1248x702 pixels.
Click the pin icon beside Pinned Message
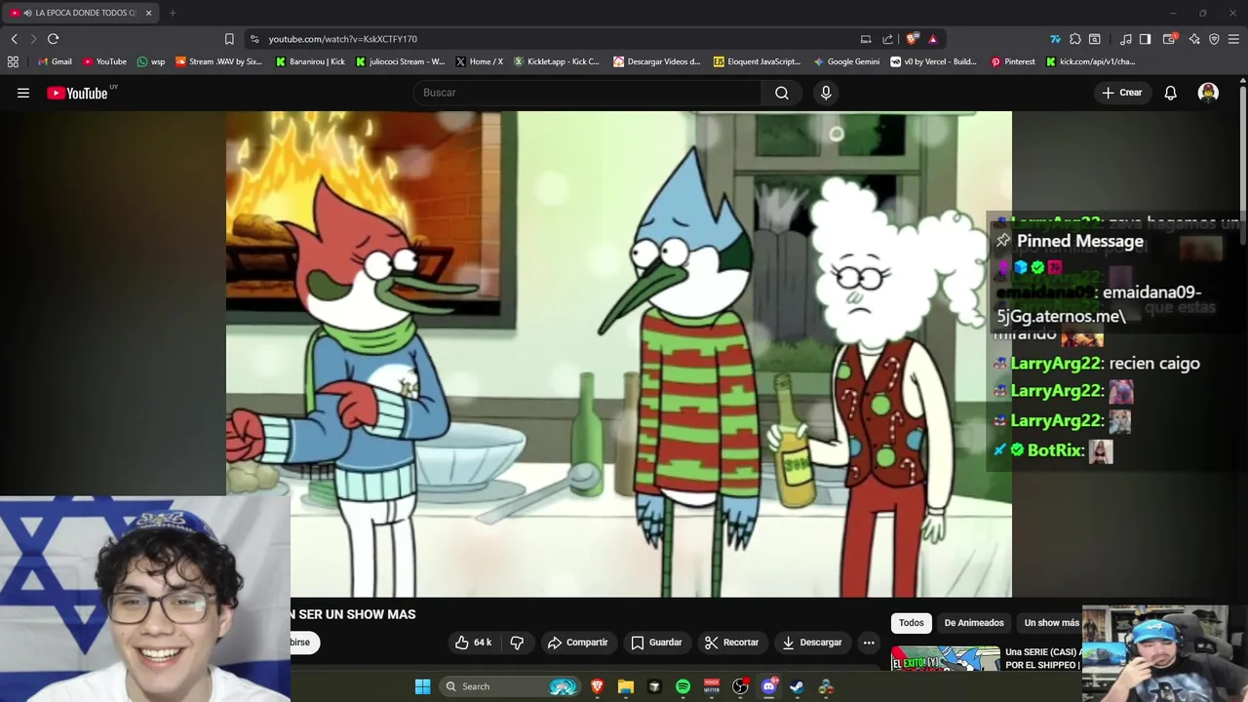point(1003,241)
